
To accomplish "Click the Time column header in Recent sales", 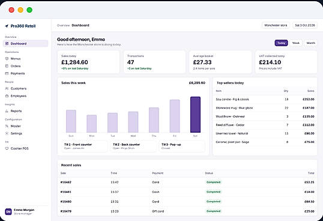I will (x=114, y=173).
